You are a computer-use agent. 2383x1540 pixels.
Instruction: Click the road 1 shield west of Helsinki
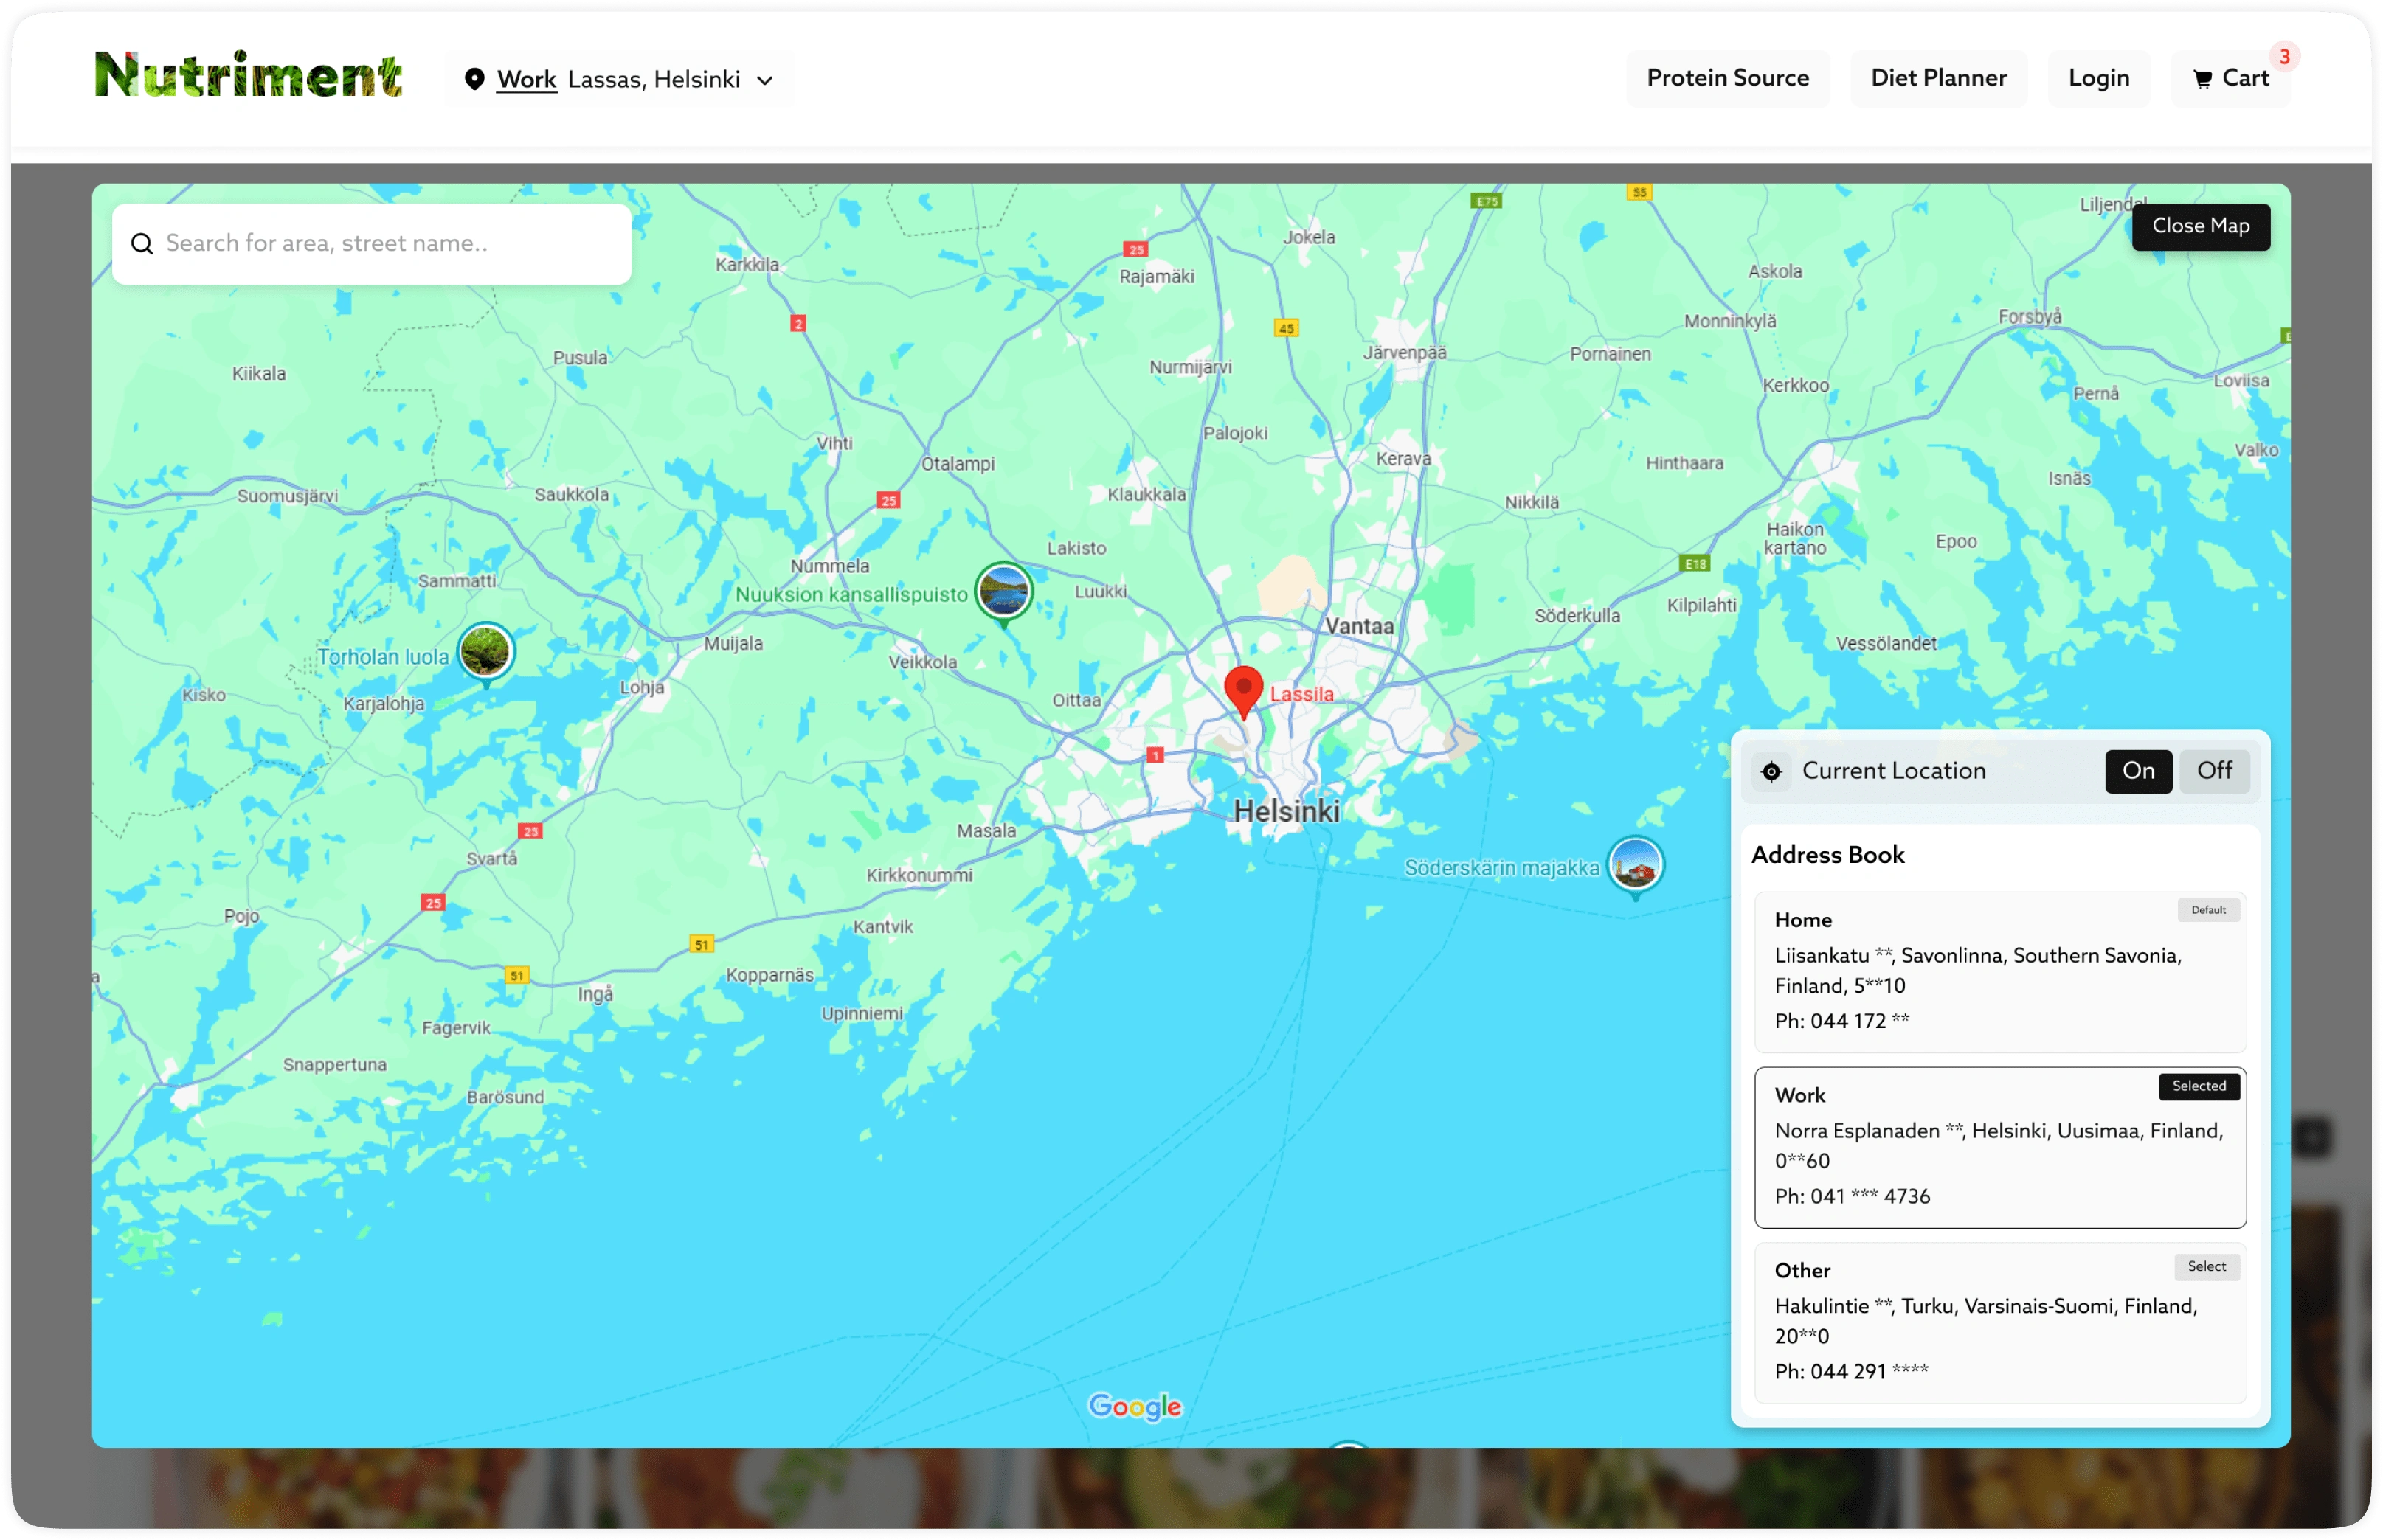(x=1155, y=756)
